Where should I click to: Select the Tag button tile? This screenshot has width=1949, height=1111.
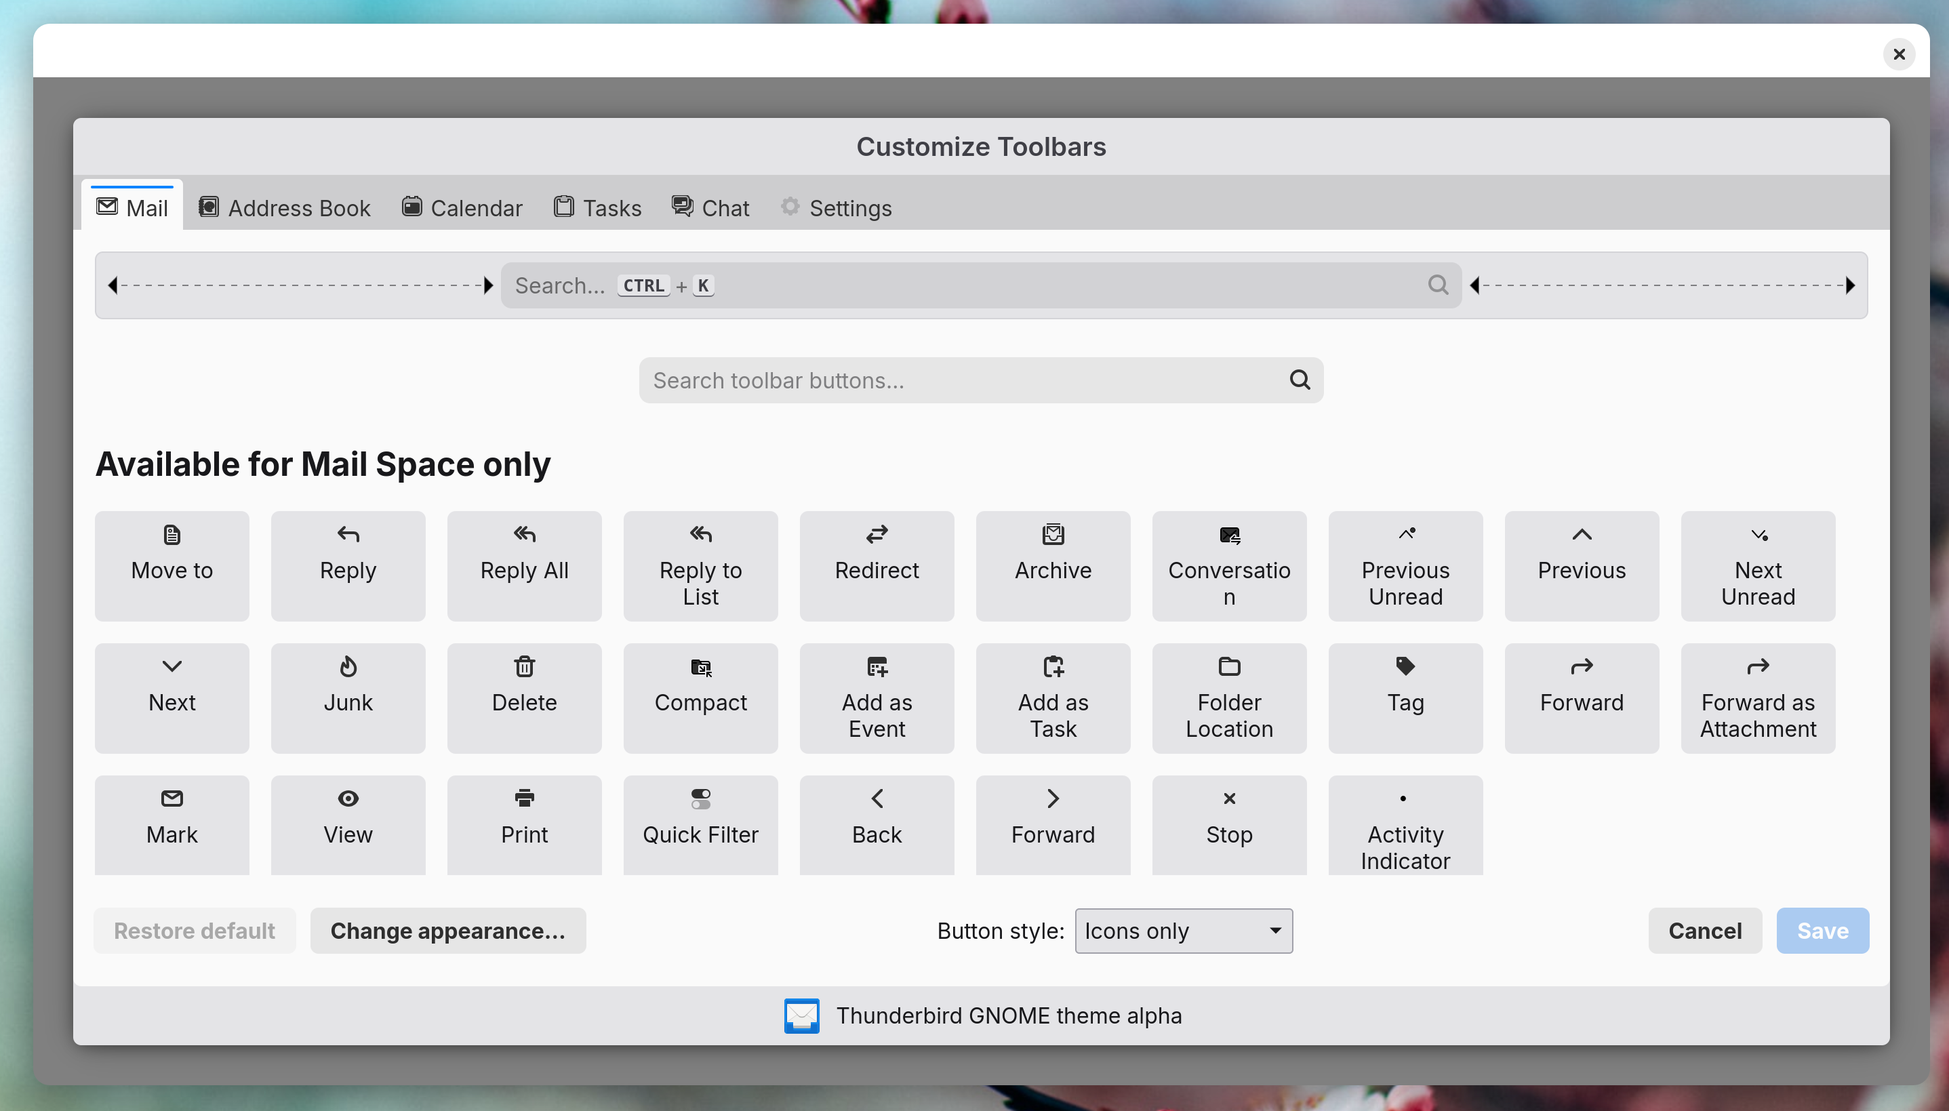[1406, 698]
